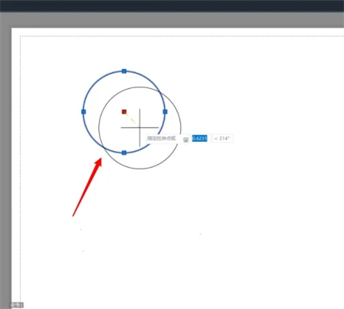Click the yellow rubber-band line from center grip

130,118
